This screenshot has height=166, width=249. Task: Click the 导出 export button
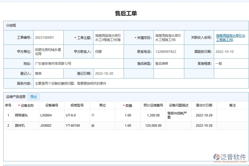coord(33,97)
